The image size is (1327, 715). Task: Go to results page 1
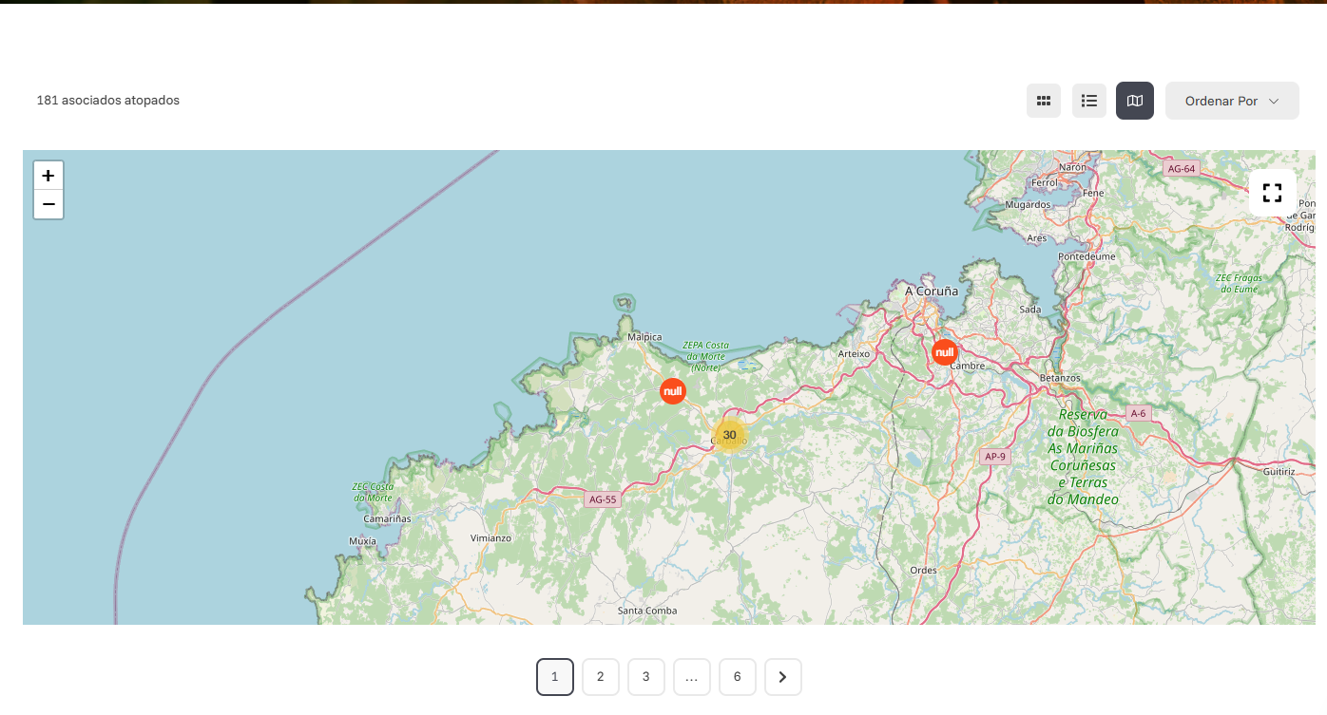pyautogui.click(x=555, y=677)
